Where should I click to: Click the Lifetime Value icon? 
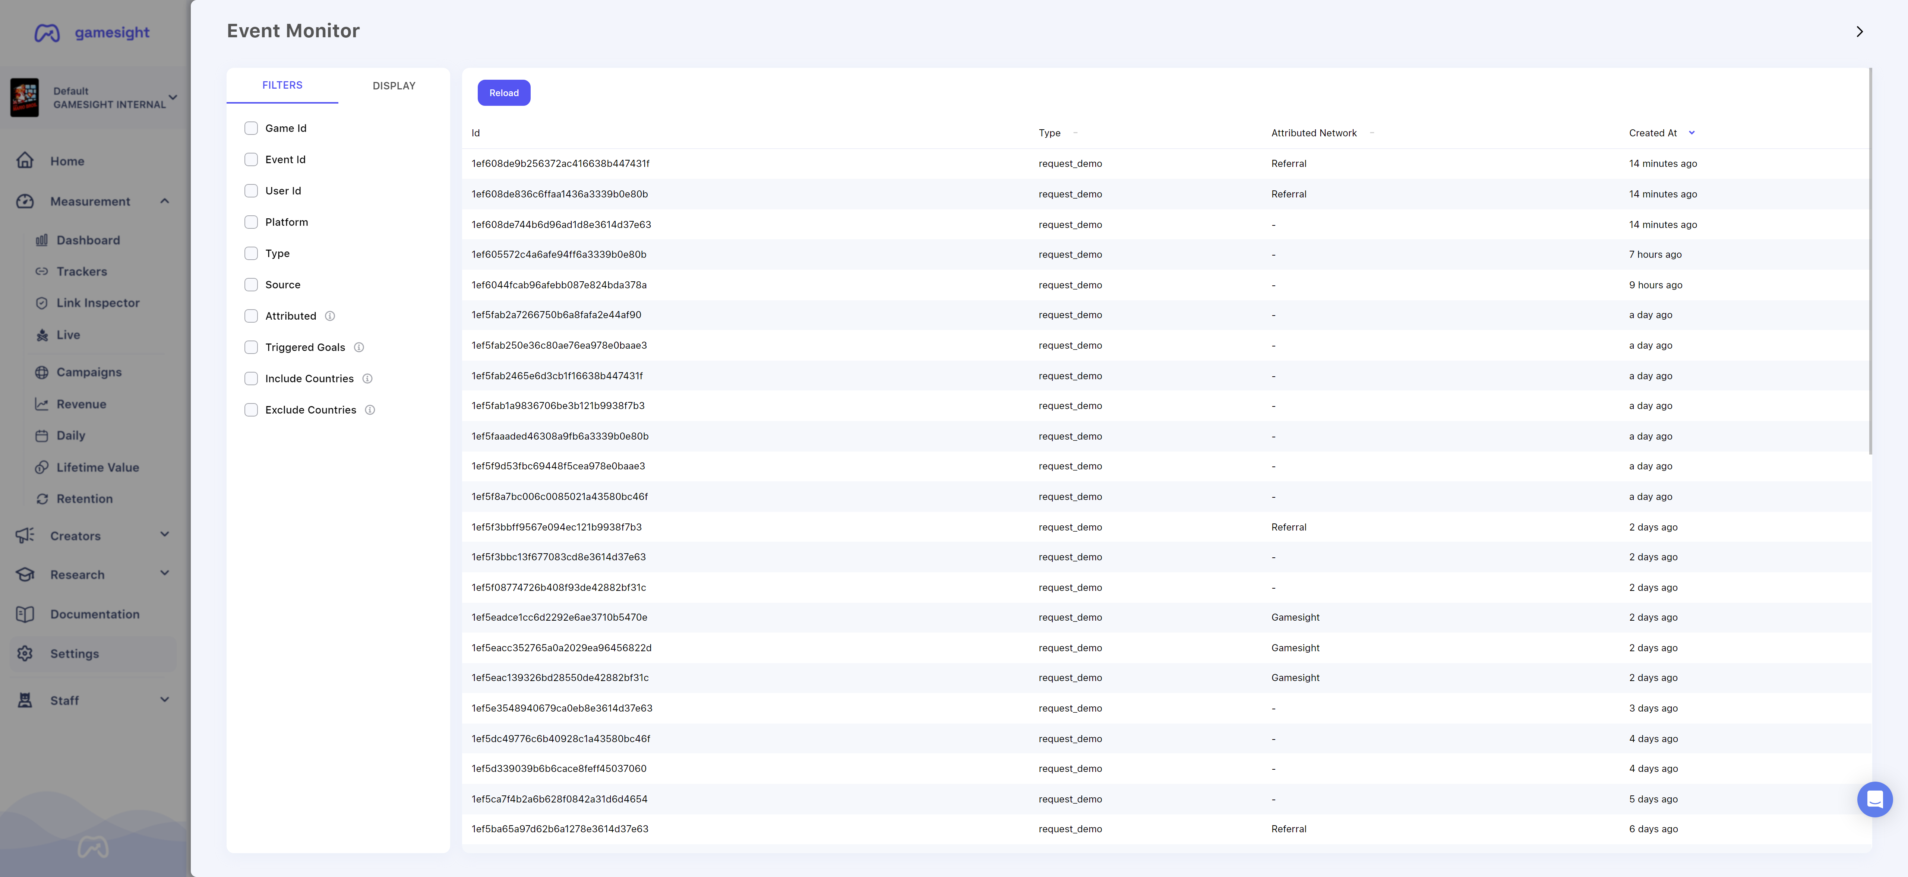pos(41,468)
